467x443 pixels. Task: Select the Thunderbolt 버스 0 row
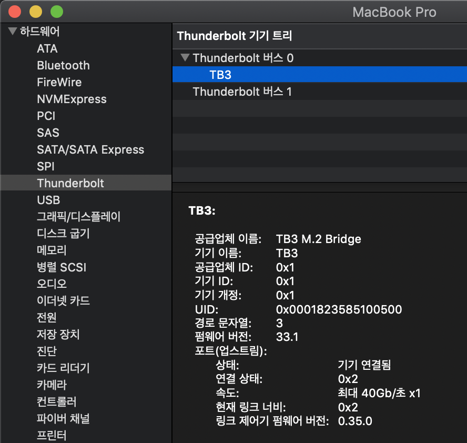[320, 58]
